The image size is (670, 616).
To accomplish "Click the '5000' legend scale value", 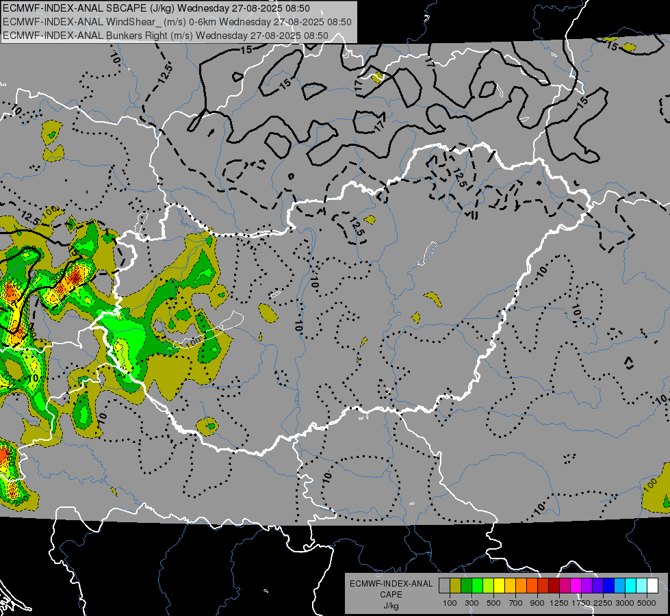I will [647, 603].
